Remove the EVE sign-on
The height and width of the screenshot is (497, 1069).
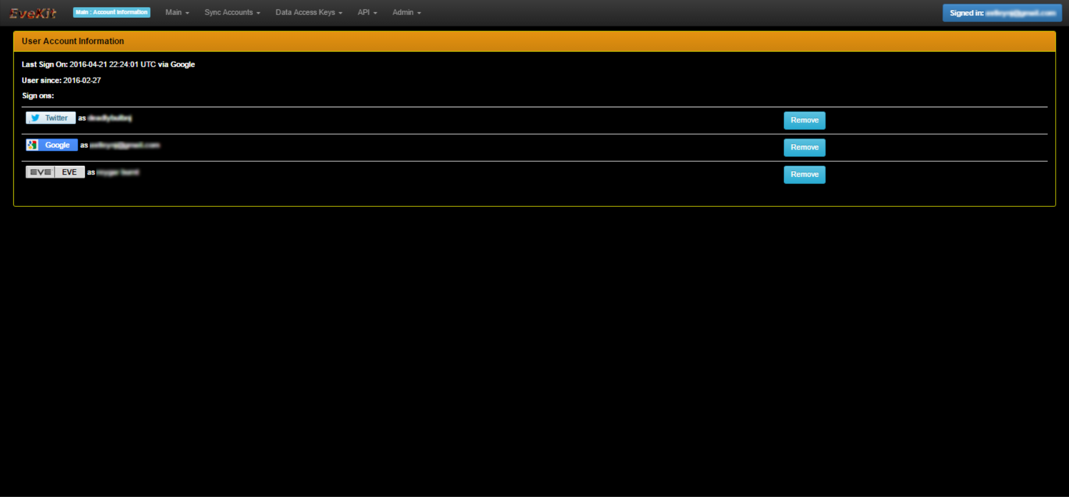[x=805, y=175]
